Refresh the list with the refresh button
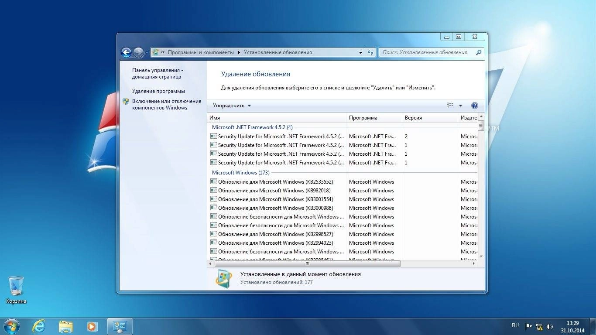The width and height of the screenshot is (596, 335). 370,52
